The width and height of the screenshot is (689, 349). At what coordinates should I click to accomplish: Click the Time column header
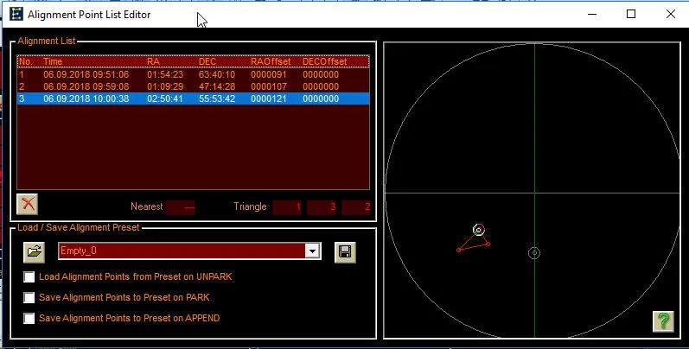pos(54,62)
